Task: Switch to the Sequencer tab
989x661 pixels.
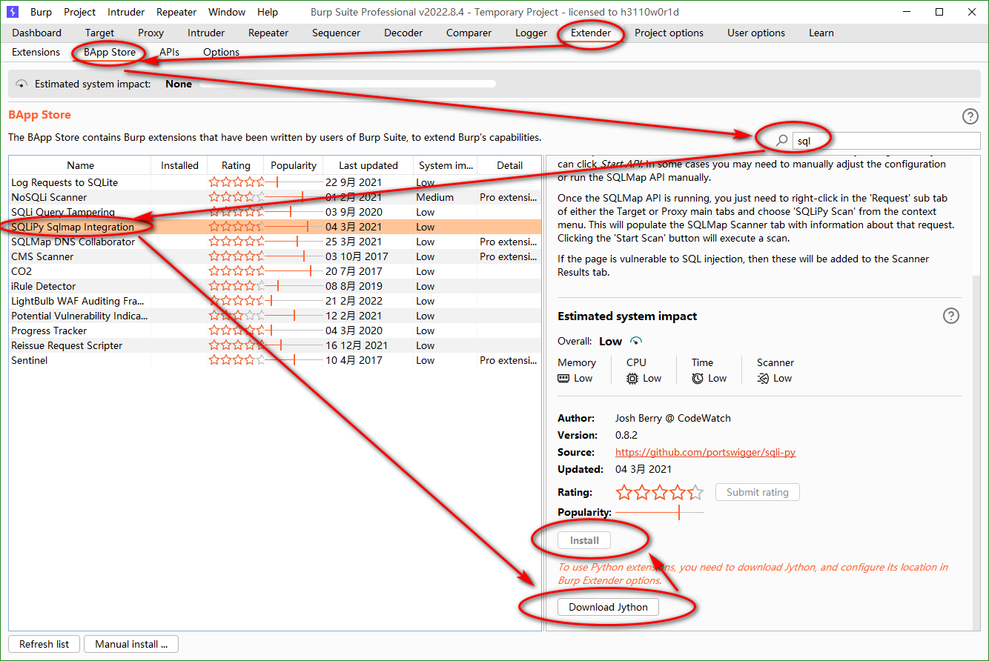Action: click(x=336, y=33)
